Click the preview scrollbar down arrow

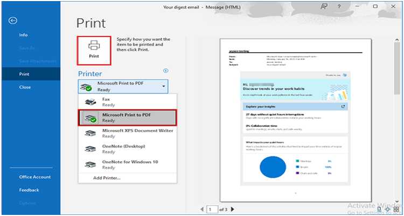pyautogui.click(x=397, y=201)
